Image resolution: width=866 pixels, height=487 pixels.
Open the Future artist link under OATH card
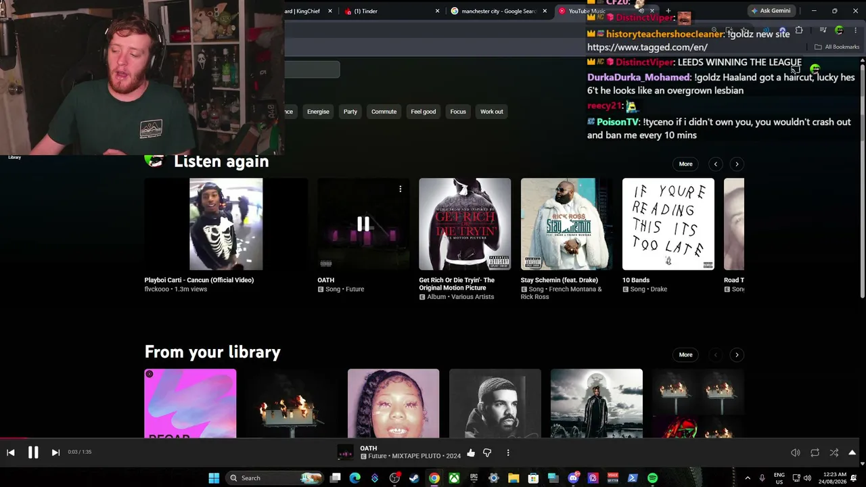[355, 289]
